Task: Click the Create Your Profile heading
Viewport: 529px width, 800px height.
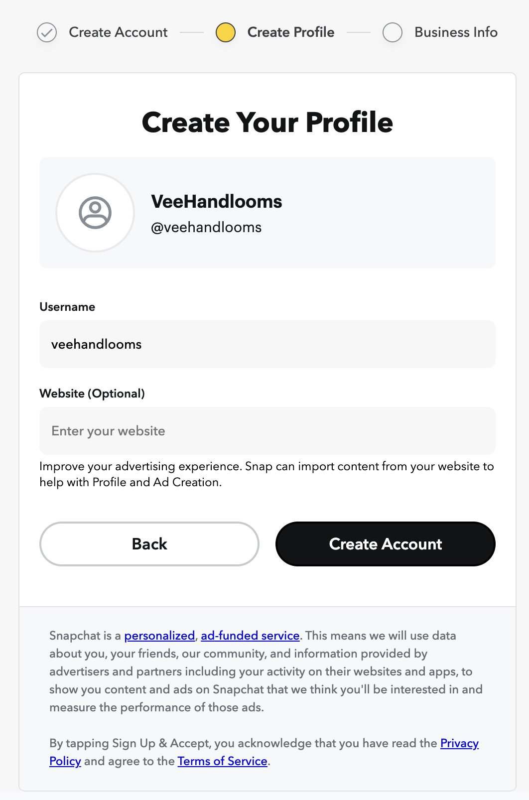Action: pyautogui.click(x=267, y=123)
